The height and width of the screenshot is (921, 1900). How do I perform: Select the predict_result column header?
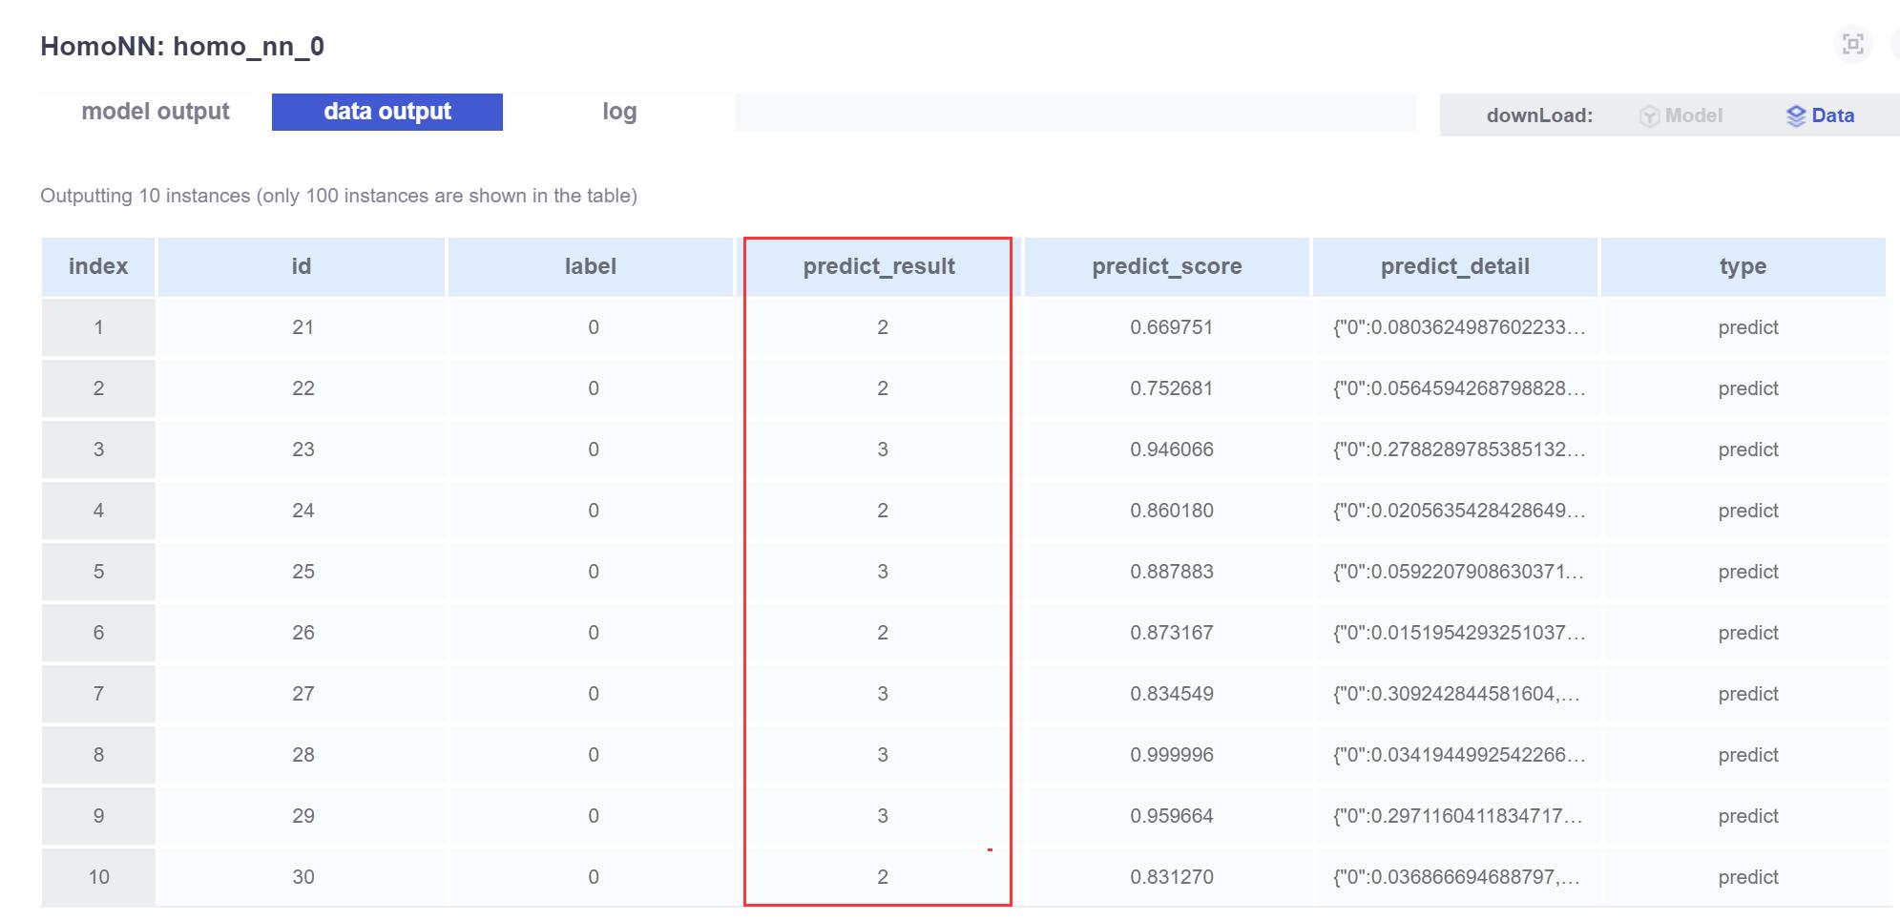(878, 267)
